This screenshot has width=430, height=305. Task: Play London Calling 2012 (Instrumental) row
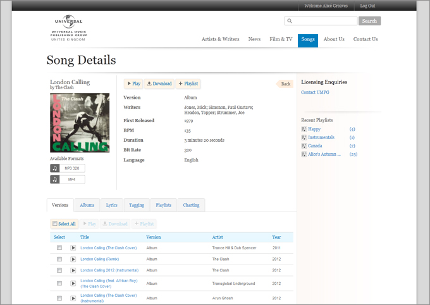(x=73, y=270)
